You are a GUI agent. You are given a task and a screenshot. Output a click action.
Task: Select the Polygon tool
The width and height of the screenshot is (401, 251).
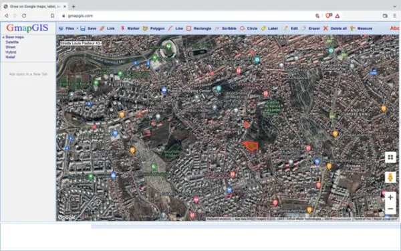(x=154, y=28)
